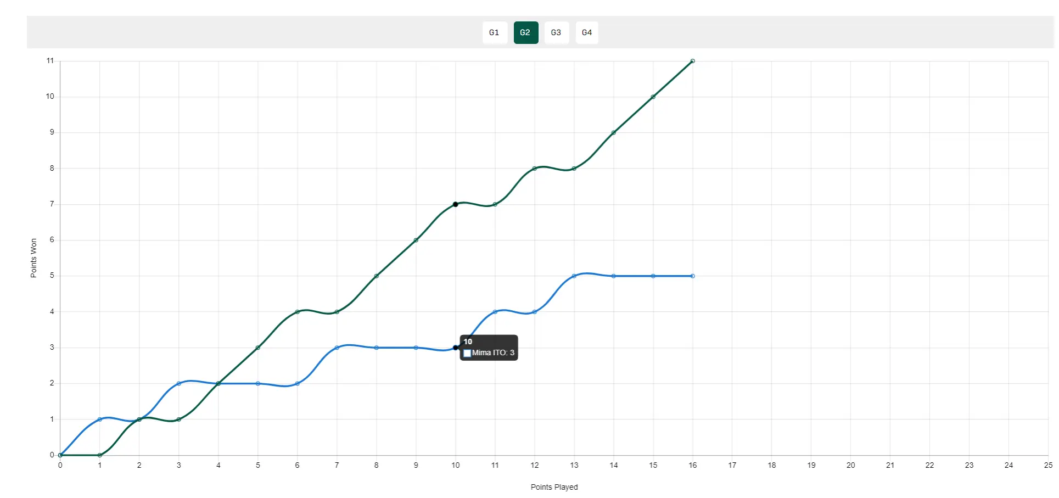
Task: Select the green data point at 5 points played
Action: pyautogui.click(x=257, y=348)
